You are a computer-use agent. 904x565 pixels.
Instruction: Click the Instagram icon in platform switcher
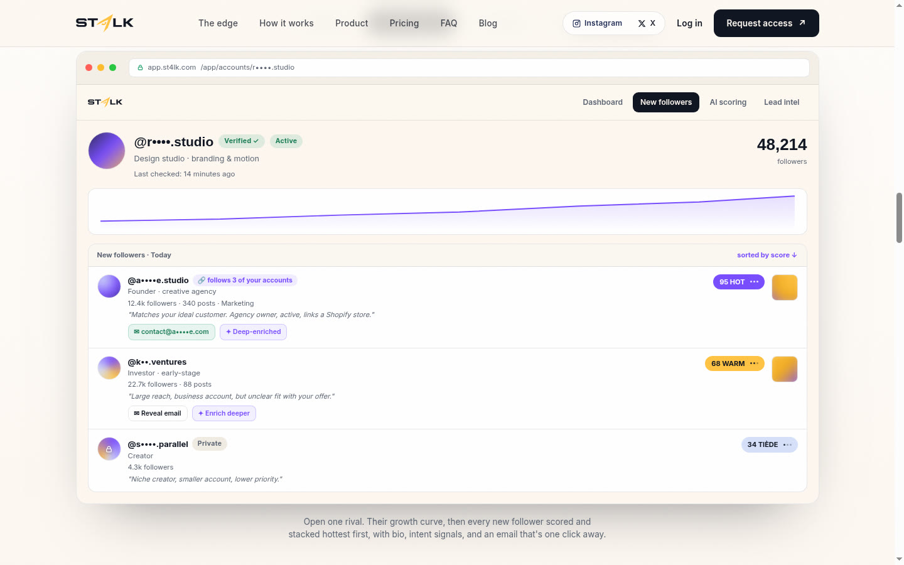tap(576, 23)
